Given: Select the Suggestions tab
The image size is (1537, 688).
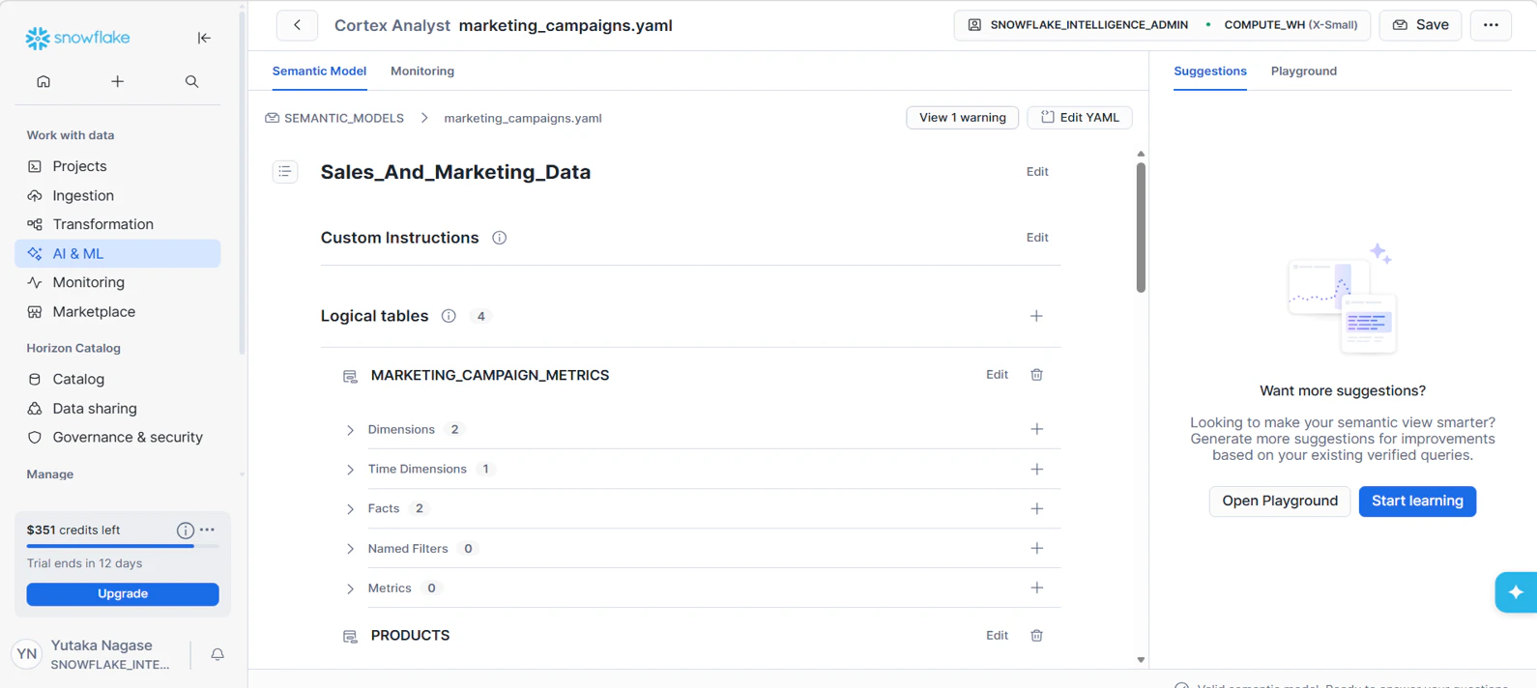Looking at the screenshot, I should pyautogui.click(x=1210, y=72).
